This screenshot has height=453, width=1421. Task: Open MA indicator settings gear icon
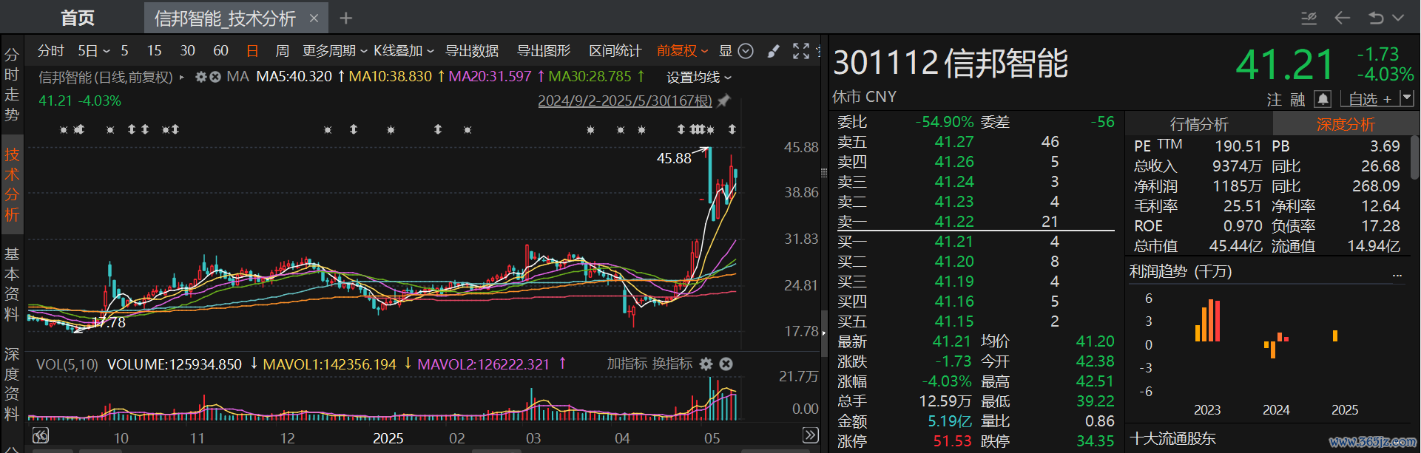click(200, 77)
